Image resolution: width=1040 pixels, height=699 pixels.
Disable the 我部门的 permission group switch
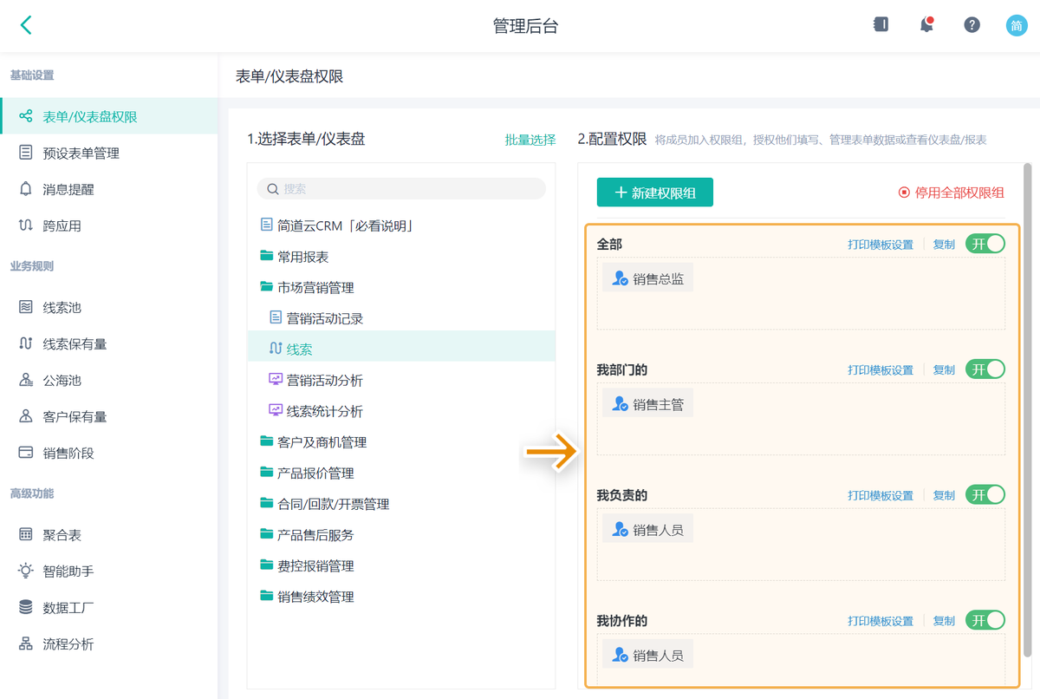click(985, 369)
